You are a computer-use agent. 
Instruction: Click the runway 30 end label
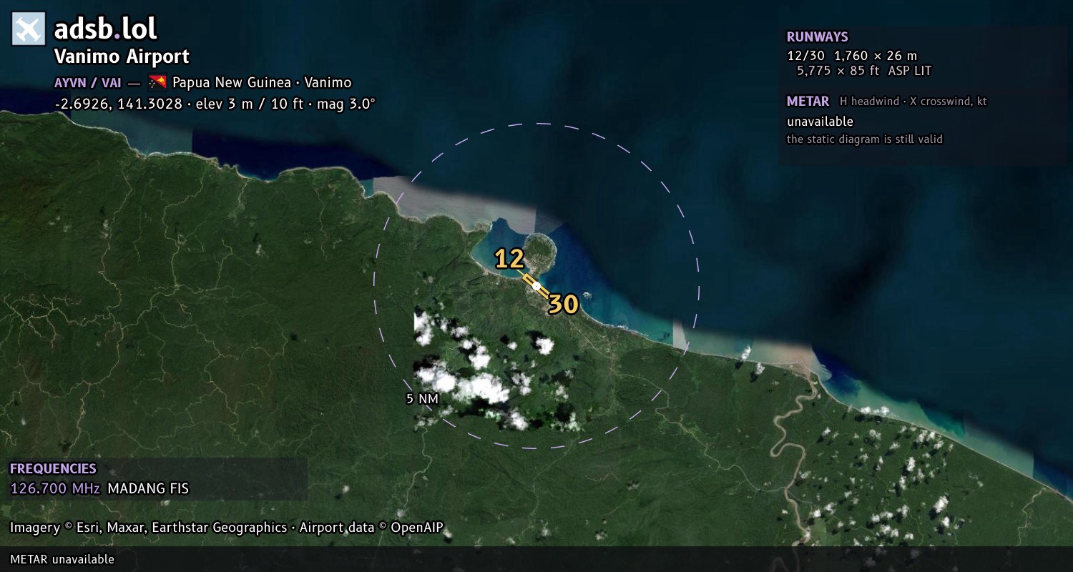pos(563,305)
